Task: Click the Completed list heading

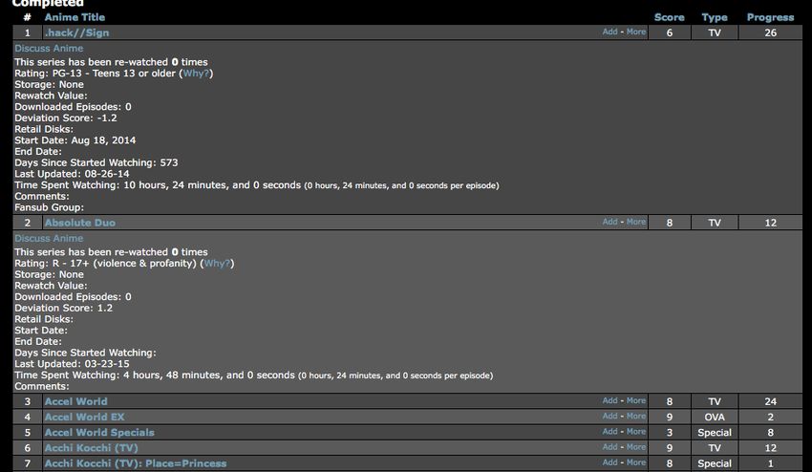Action: [x=48, y=3]
